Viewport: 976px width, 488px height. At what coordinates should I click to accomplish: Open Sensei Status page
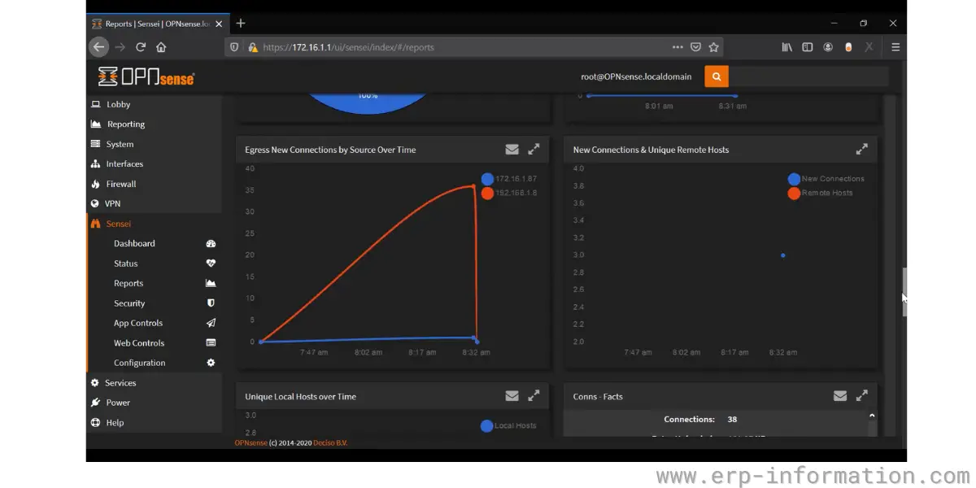[126, 264]
